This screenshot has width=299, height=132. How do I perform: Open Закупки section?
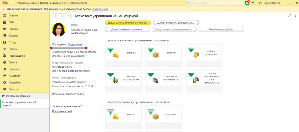point(13,36)
